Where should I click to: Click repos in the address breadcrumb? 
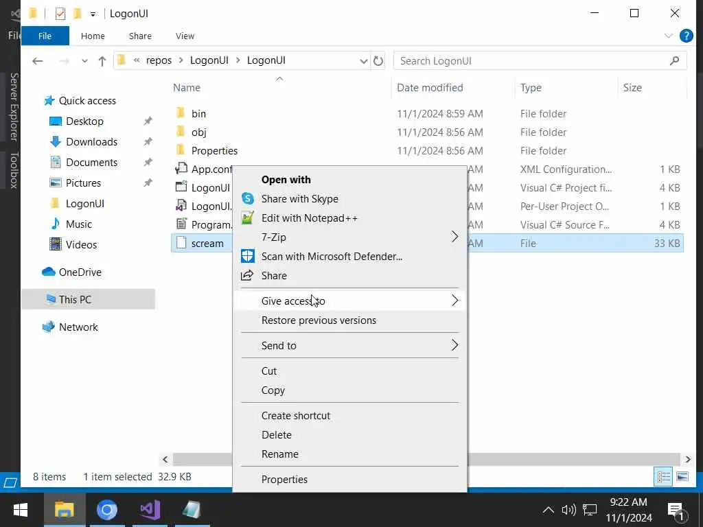(x=159, y=60)
